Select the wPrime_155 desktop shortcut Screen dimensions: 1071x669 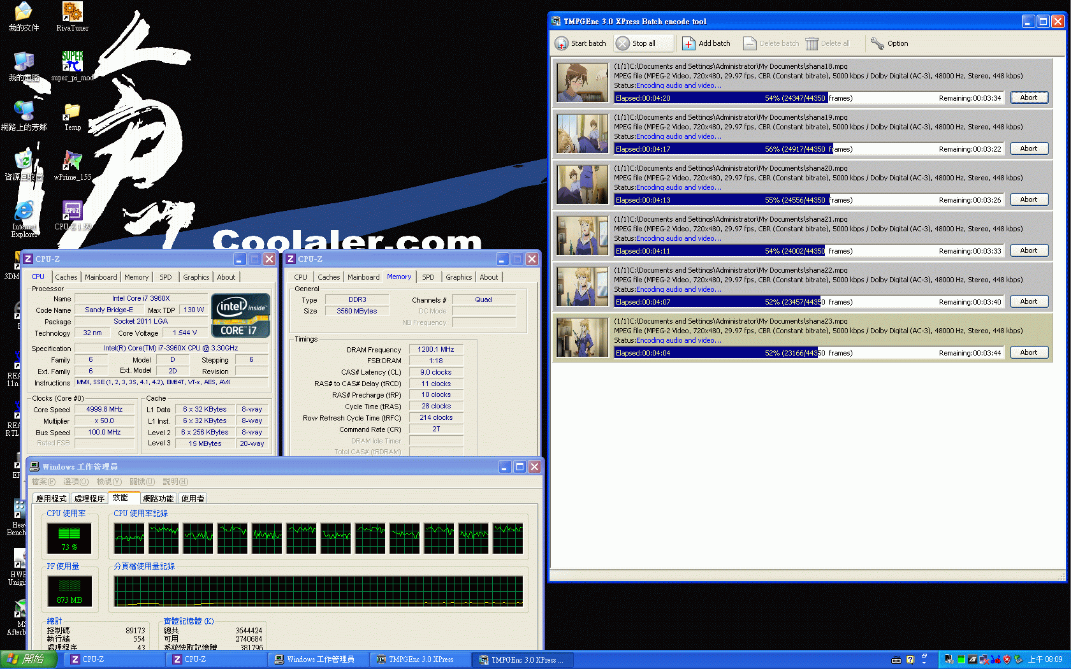(x=72, y=166)
